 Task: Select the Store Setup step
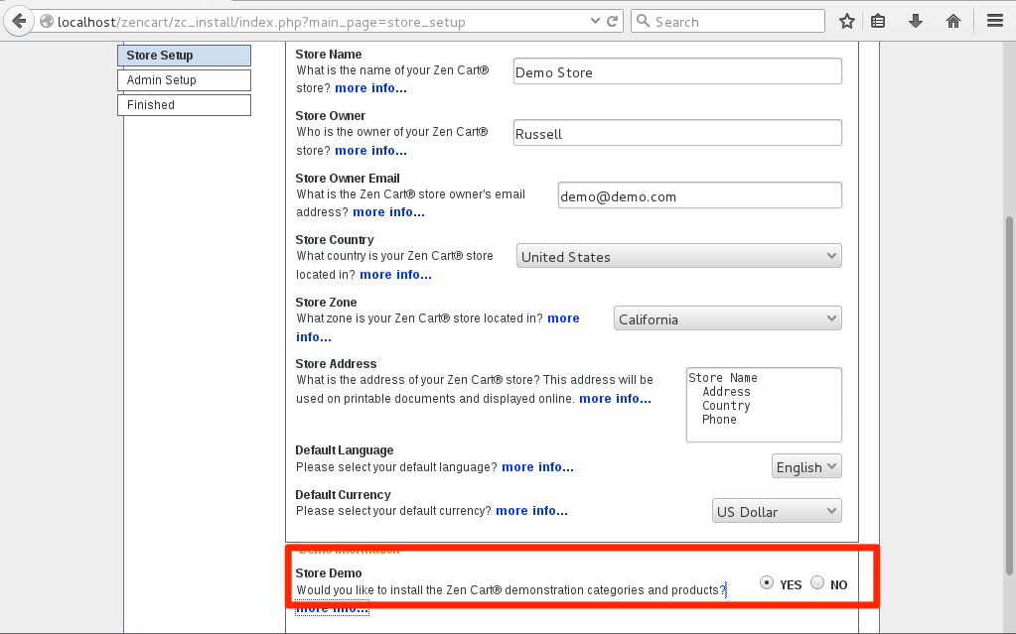184,56
